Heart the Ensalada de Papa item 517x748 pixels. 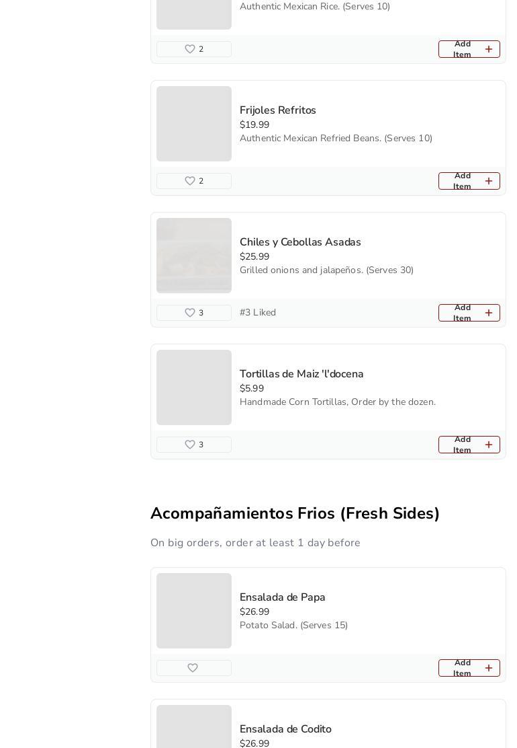(193, 668)
